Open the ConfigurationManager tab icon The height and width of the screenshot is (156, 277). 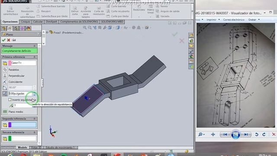coord(16,29)
